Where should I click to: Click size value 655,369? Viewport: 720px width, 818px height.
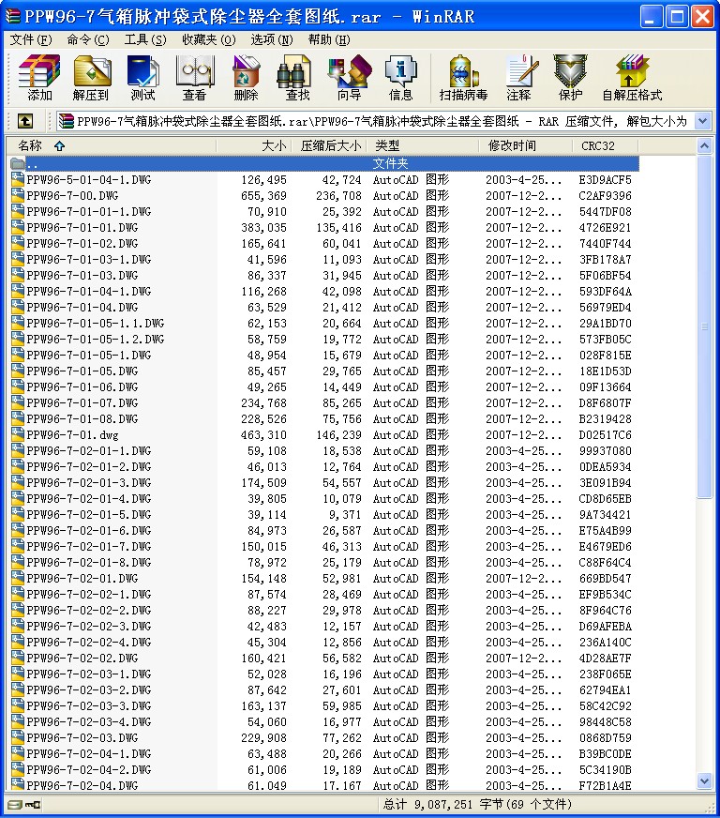click(263, 196)
